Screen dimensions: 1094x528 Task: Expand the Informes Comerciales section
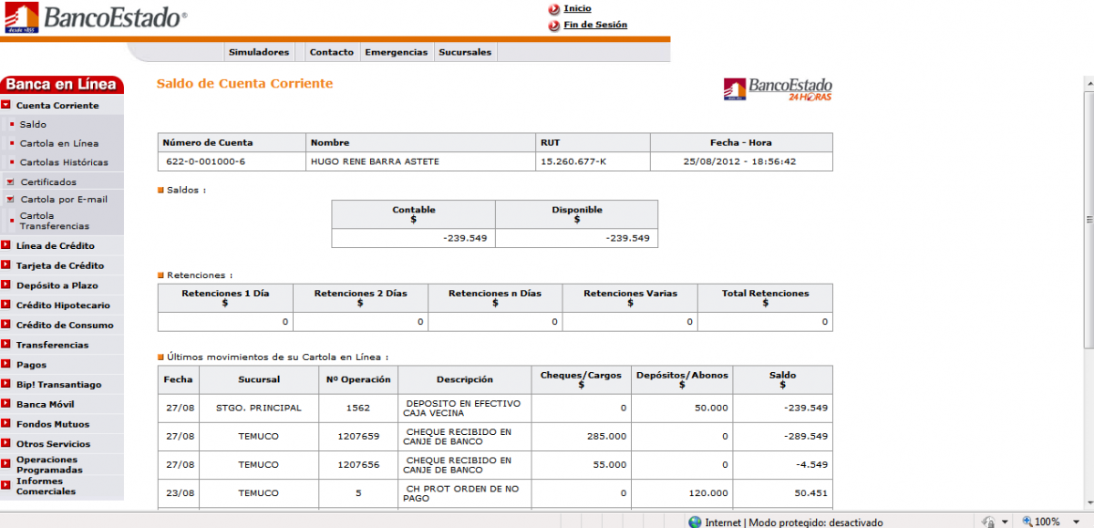(6, 486)
